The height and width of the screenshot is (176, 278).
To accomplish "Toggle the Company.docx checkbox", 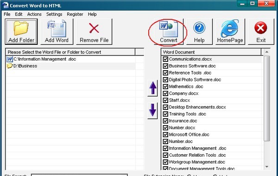I will [165, 93].
